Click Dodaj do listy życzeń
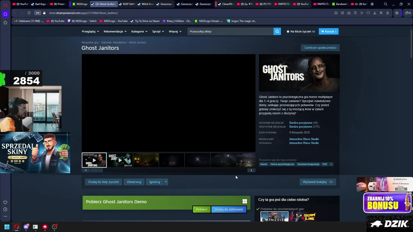 coord(104,182)
